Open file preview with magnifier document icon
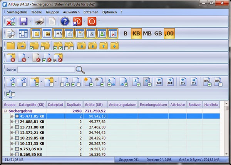Image resolution: width=231 pixels, height=165 pixels. pyautogui.click(x=11, y=33)
